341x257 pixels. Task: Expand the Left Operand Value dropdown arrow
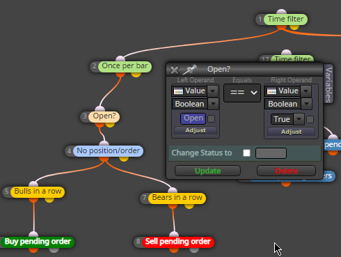click(212, 91)
